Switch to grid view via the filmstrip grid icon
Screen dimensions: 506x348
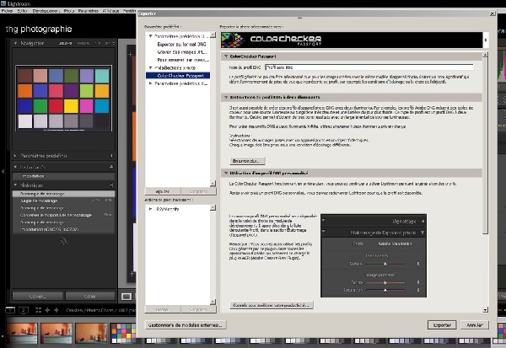pyautogui.click(x=38, y=310)
